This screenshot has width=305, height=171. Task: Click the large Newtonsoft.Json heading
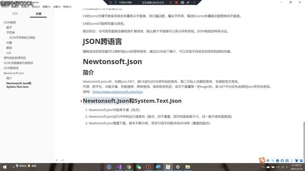112,62
